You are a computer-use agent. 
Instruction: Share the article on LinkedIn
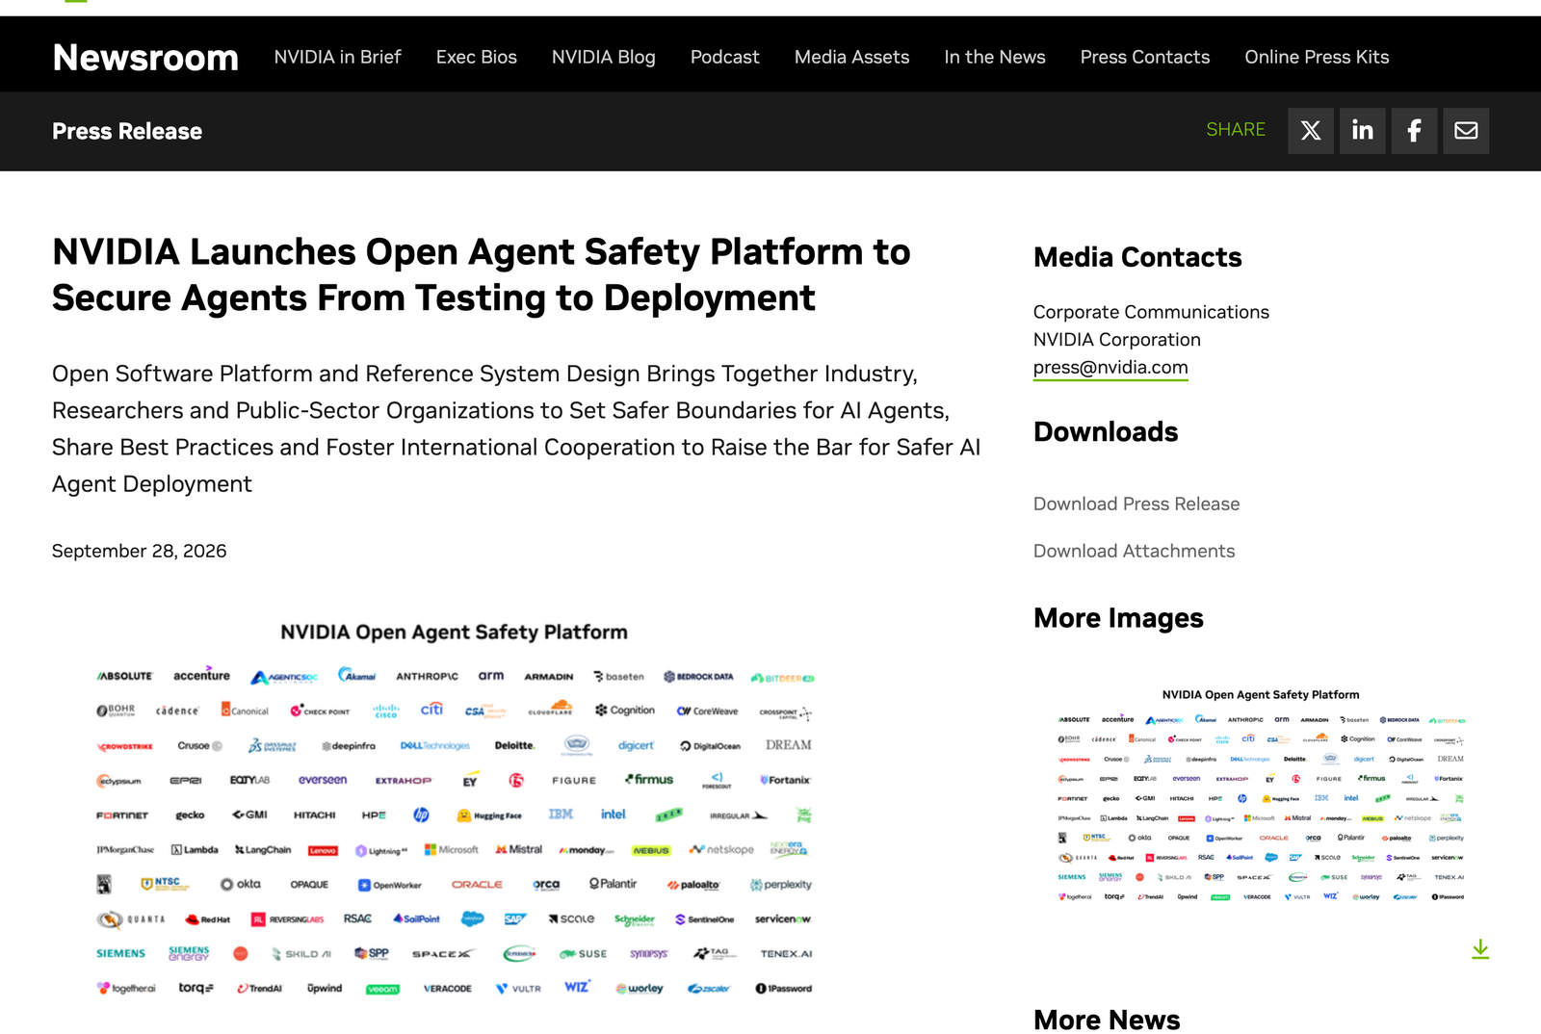(1363, 131)
